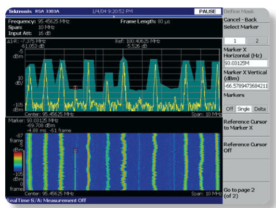Click the spectrogram Span 10 MHz label

207,194
